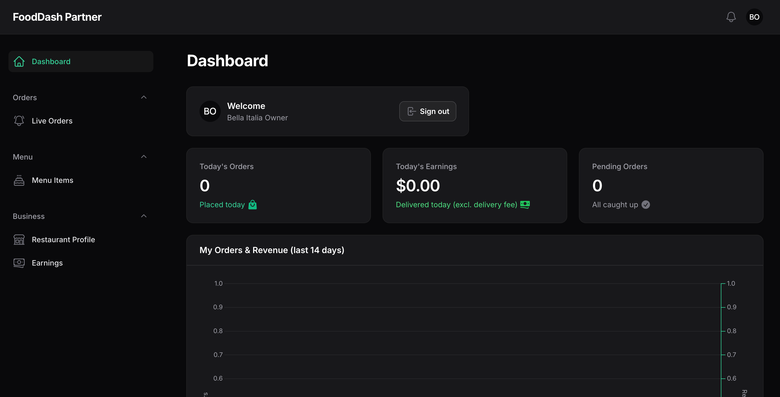Select the Today's Orders card
The image size is (780, 397).
click(x=278, y=185)
